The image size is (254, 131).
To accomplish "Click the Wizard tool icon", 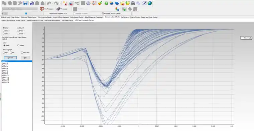I will 20,3.
